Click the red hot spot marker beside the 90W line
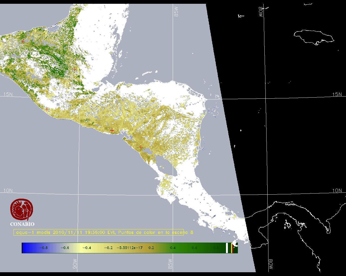The image size is (346, 276). pos(74,69)
